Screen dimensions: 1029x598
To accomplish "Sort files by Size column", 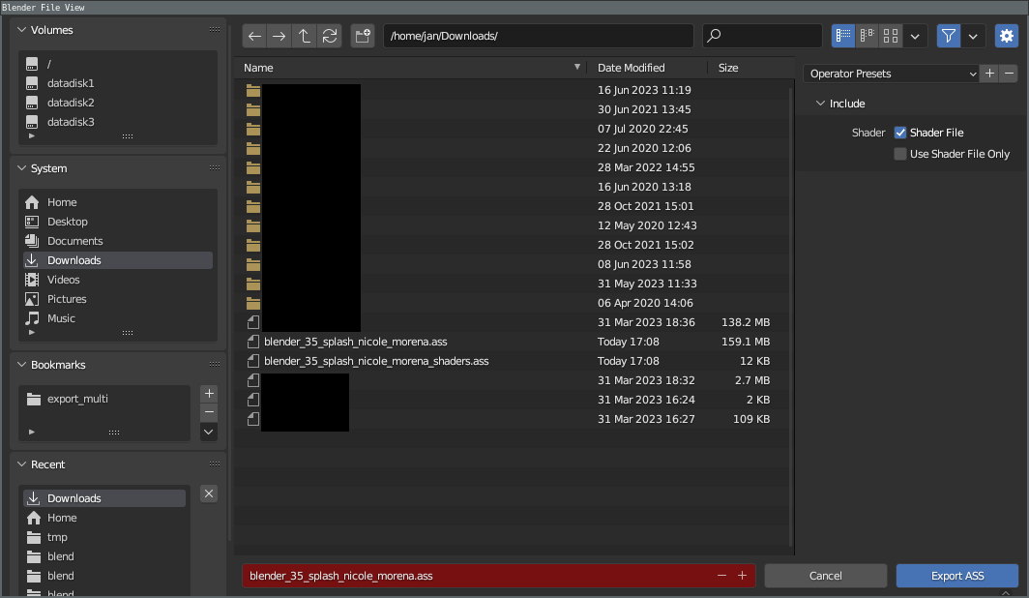I will click(750, 68).
